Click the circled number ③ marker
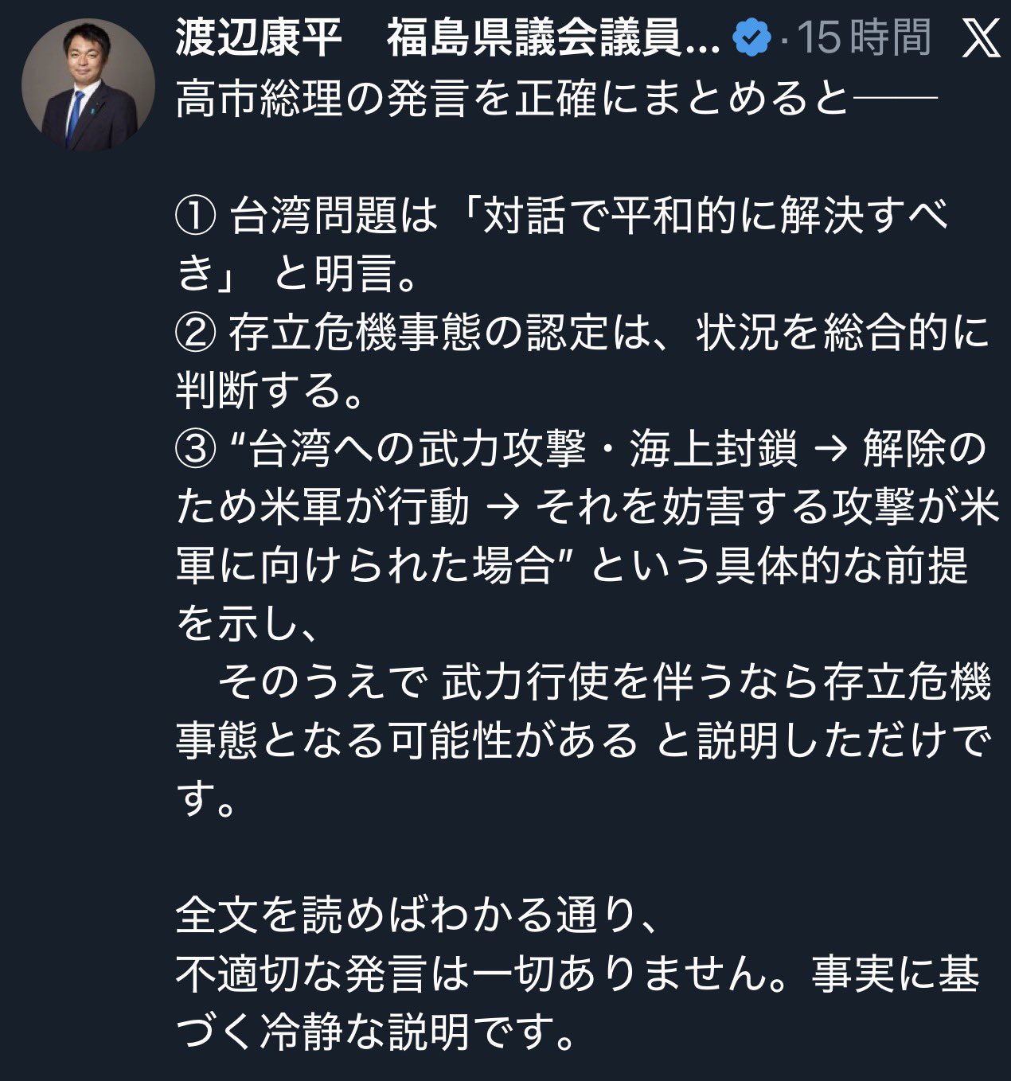Screen dimensions: 1011x1081 [194, 450]
